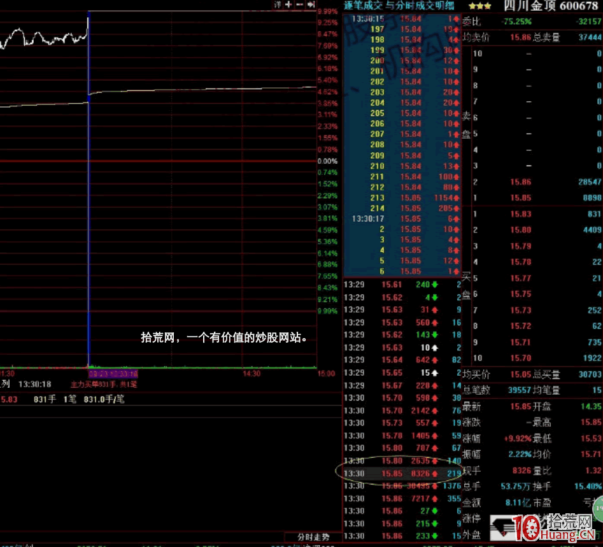Click the green circular badge at bottom right
603x547 pixels.
coord(597,511)
